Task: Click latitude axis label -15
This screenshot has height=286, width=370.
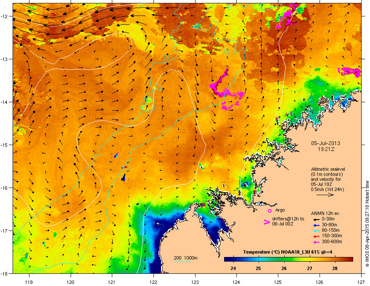Action: (x=5, y=145)
